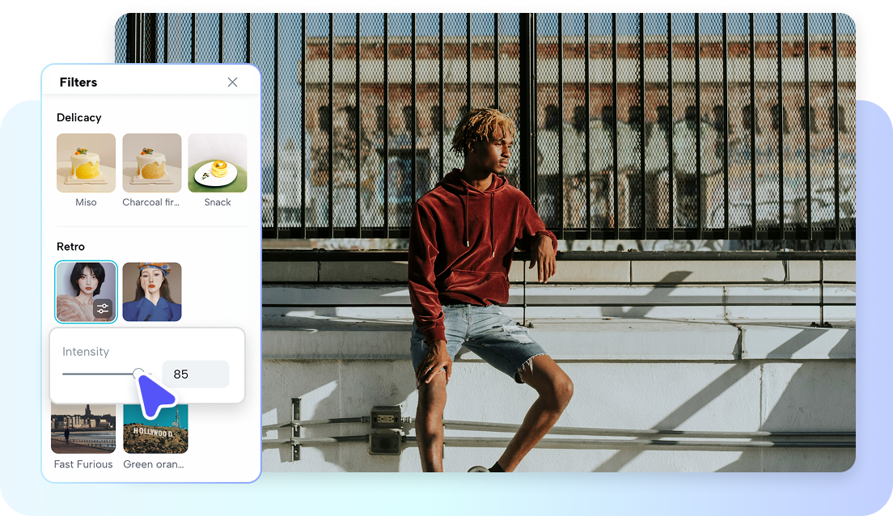Close the Filters panel
Image resolution: width=893 pixels, height=516 pixels.
[x=232, y=82]
